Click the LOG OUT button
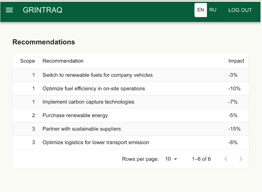Image resolution: width=262 pixels, height=192 pixels. point(240,10)
